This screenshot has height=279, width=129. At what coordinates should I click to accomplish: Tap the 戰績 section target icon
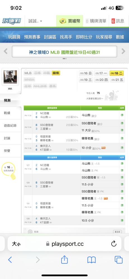pyautogui.click(x=30, y=232)
